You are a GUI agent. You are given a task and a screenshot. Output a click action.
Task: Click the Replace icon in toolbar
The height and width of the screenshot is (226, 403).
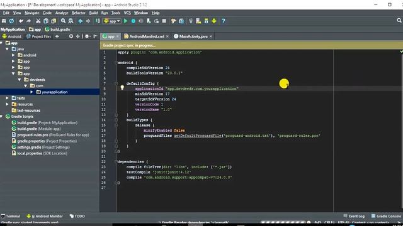click(x=71, y=21)
